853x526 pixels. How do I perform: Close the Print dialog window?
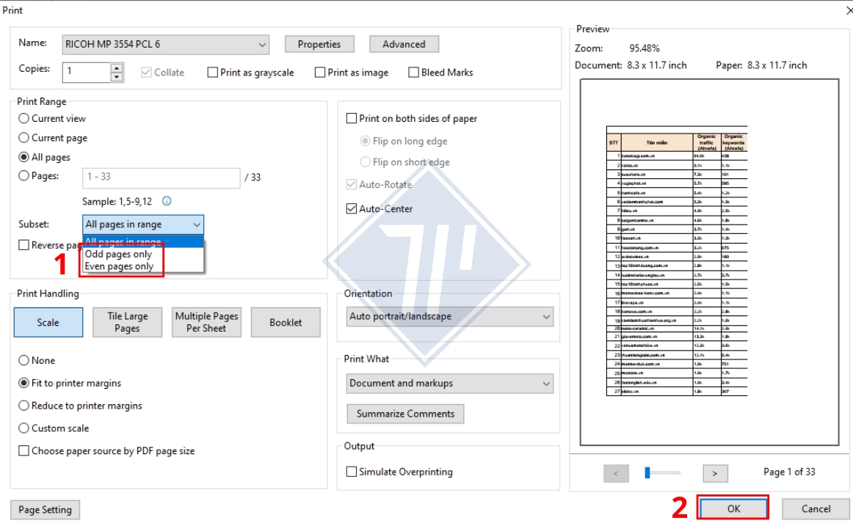pos(841,10)
